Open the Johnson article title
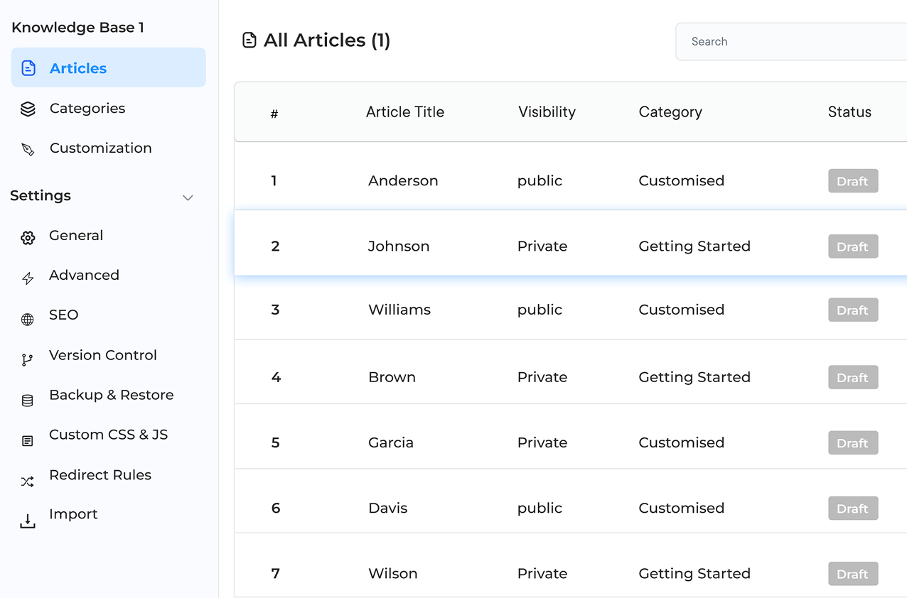907x598 pixels. point(398,246)
